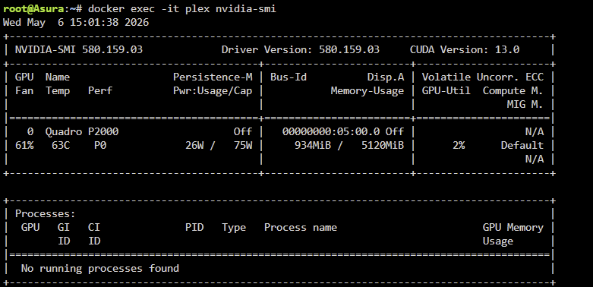Click the 61% fan speed value
The image size is (593, 287).
[24, 145]
